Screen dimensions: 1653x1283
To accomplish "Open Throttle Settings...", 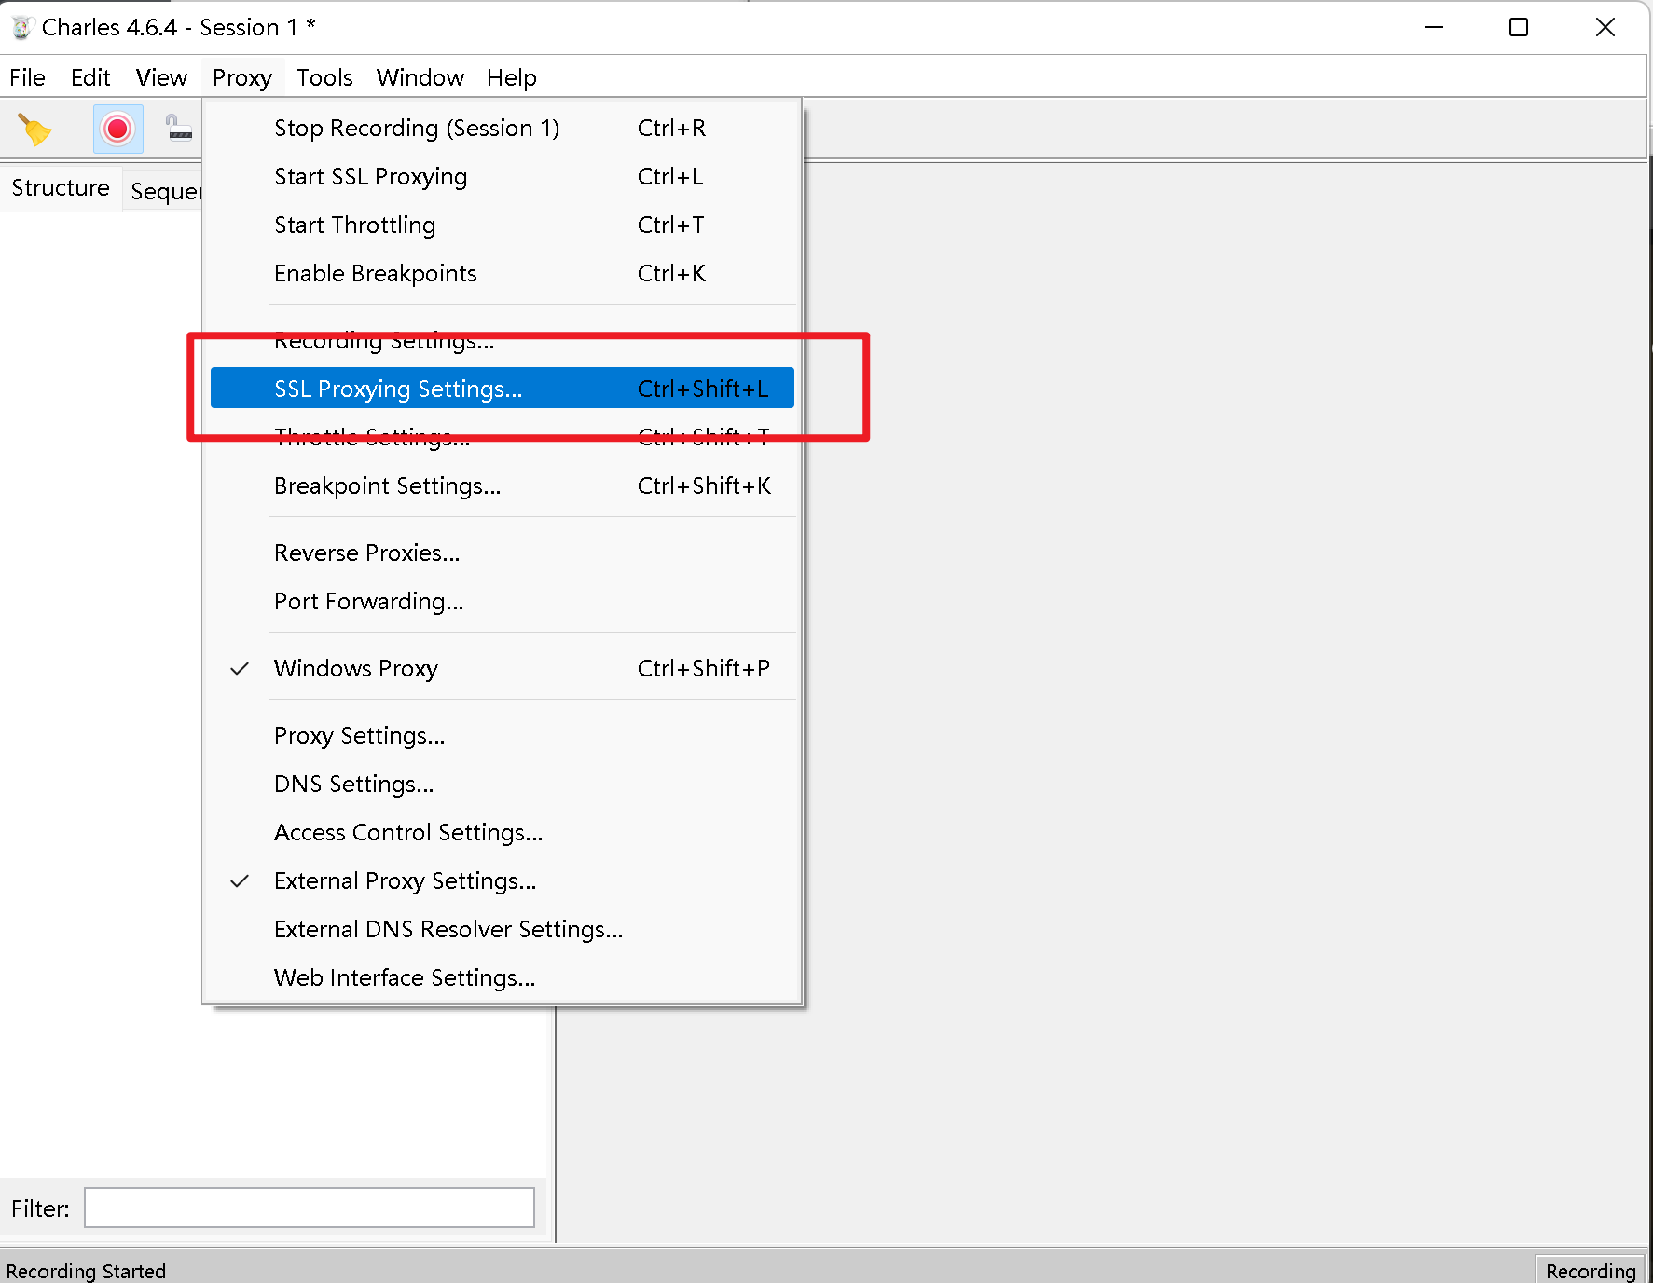I will point(503,437).
